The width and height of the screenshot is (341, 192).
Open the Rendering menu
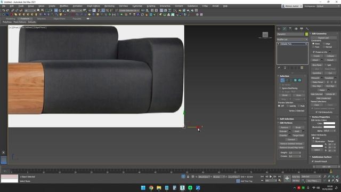click(109, 6)
